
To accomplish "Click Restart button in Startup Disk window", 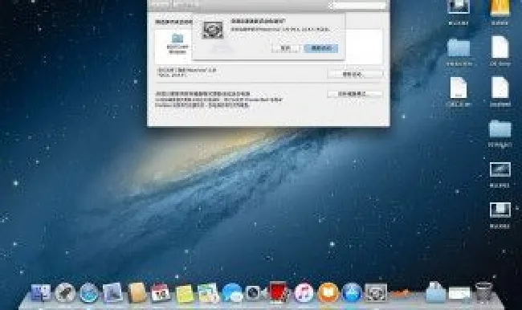I will [355, 74].
